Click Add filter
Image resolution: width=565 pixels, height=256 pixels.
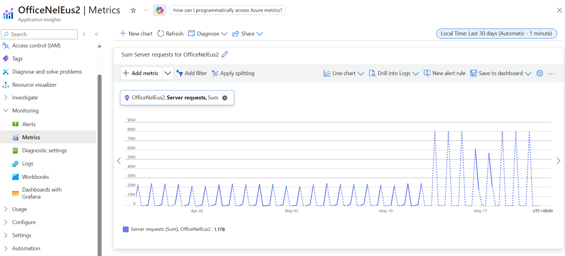point(192,73)
